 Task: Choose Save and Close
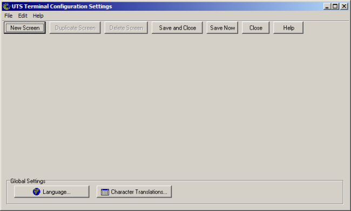[177, 28]
